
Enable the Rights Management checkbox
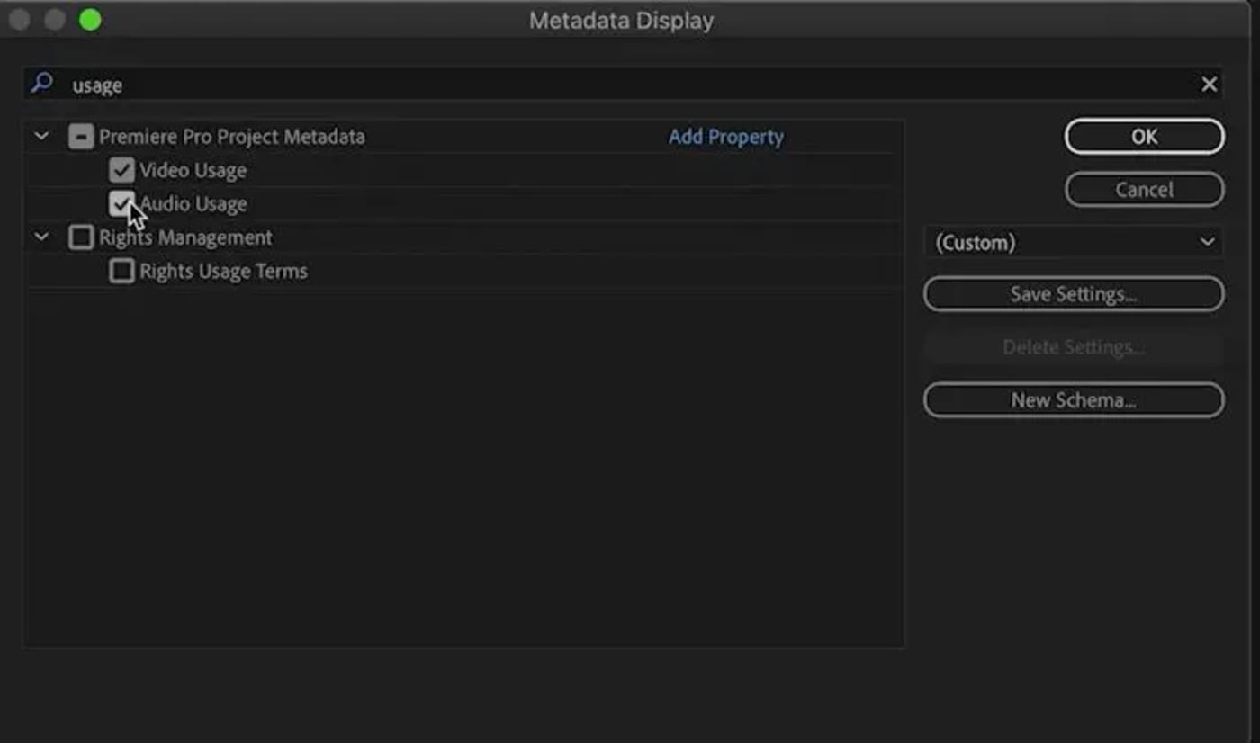pos(81,237)
